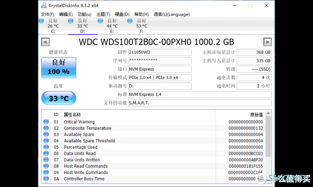
Task: Select the Critical Warning attribute name
Action: coord(79,122)
